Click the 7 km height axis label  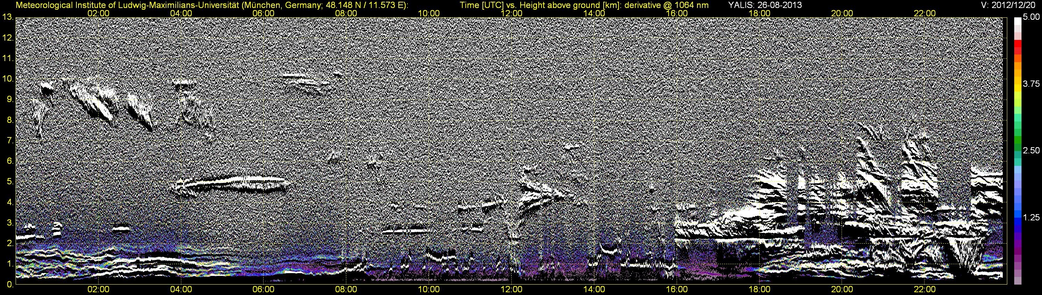(10, 141)
